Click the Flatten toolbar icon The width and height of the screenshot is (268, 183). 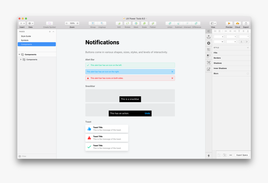pos(153,23)
